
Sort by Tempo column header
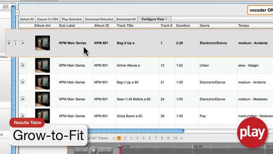pyautogui.click(x=244, y=26)
